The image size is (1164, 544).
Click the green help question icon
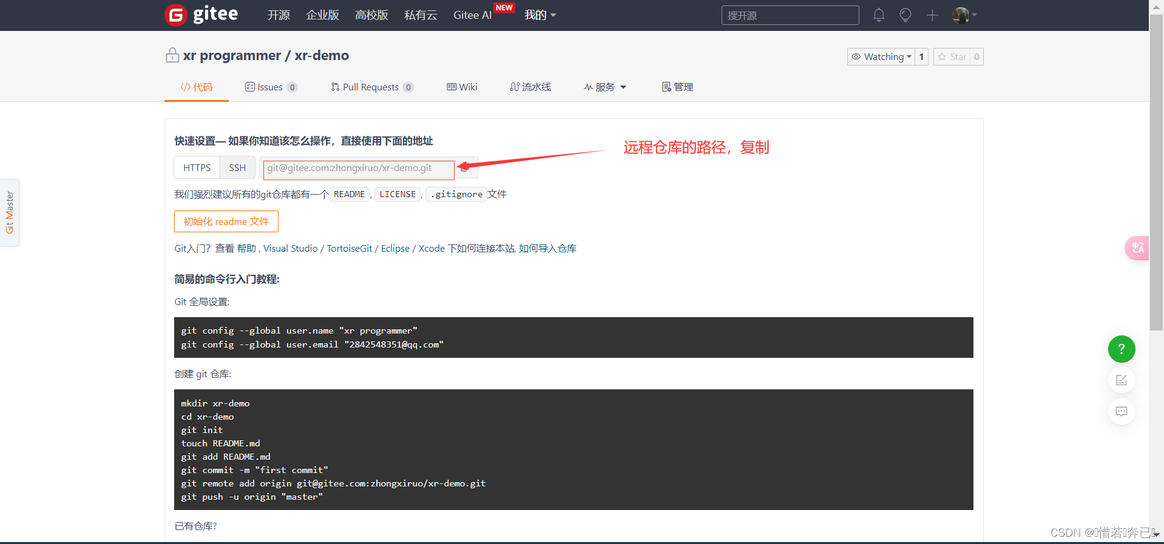[x=1122, y=349]
